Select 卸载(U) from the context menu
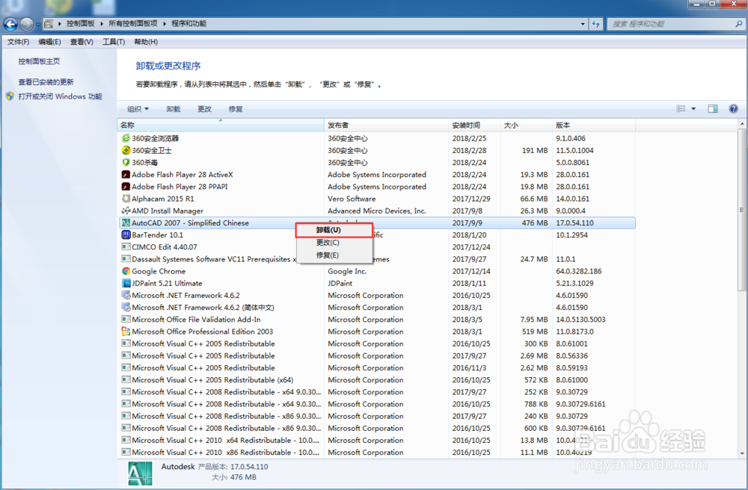Viewport: 748px width, 490px height. coord(334,230)
